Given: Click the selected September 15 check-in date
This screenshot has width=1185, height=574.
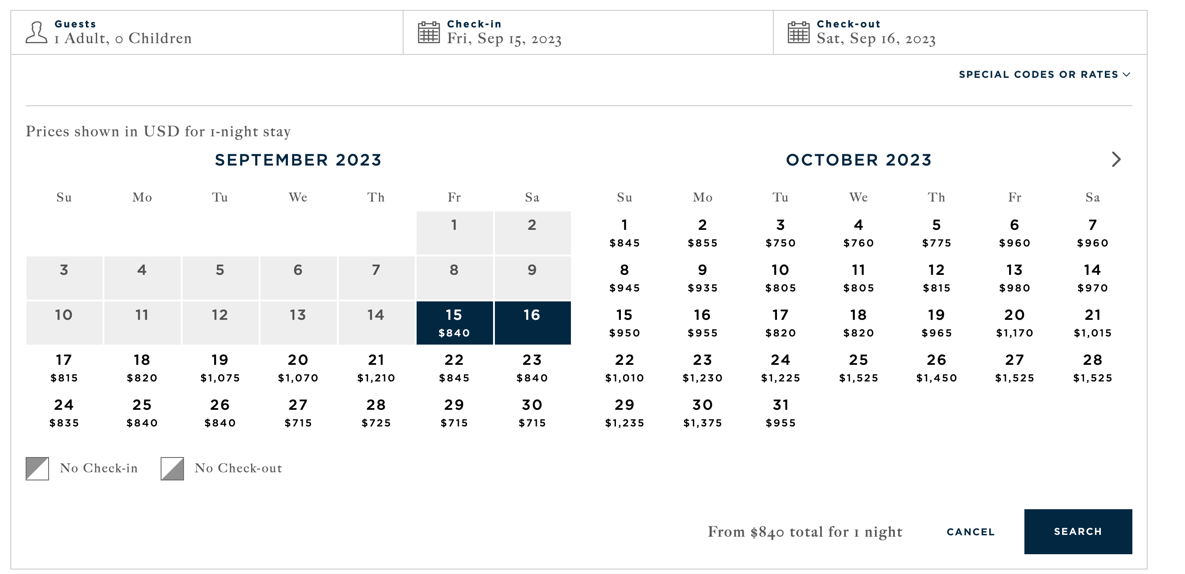Looking at the screenshot, I should tap(454, 323).
